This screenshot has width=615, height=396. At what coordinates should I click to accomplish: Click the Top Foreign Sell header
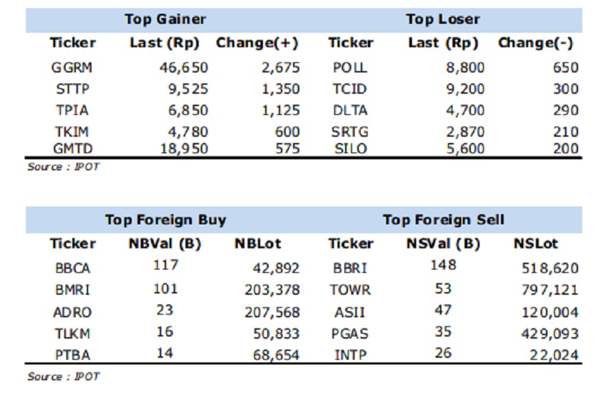click(443, 220)
